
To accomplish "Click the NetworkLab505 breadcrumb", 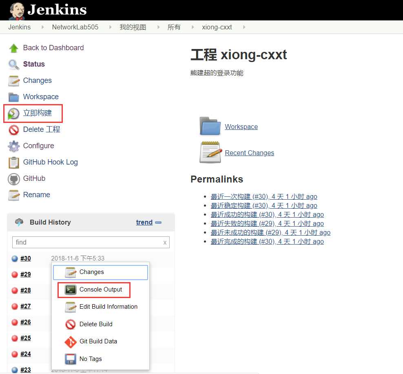I will click(75, 27).
